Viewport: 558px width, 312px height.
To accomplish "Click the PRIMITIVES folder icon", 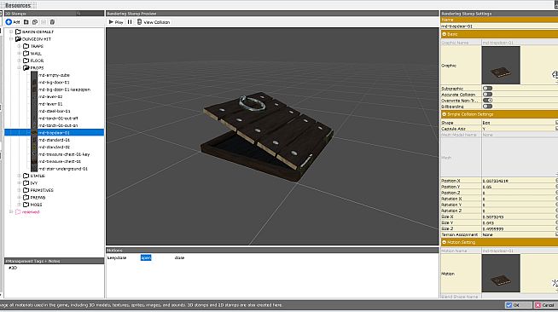I will click(26, 190).
